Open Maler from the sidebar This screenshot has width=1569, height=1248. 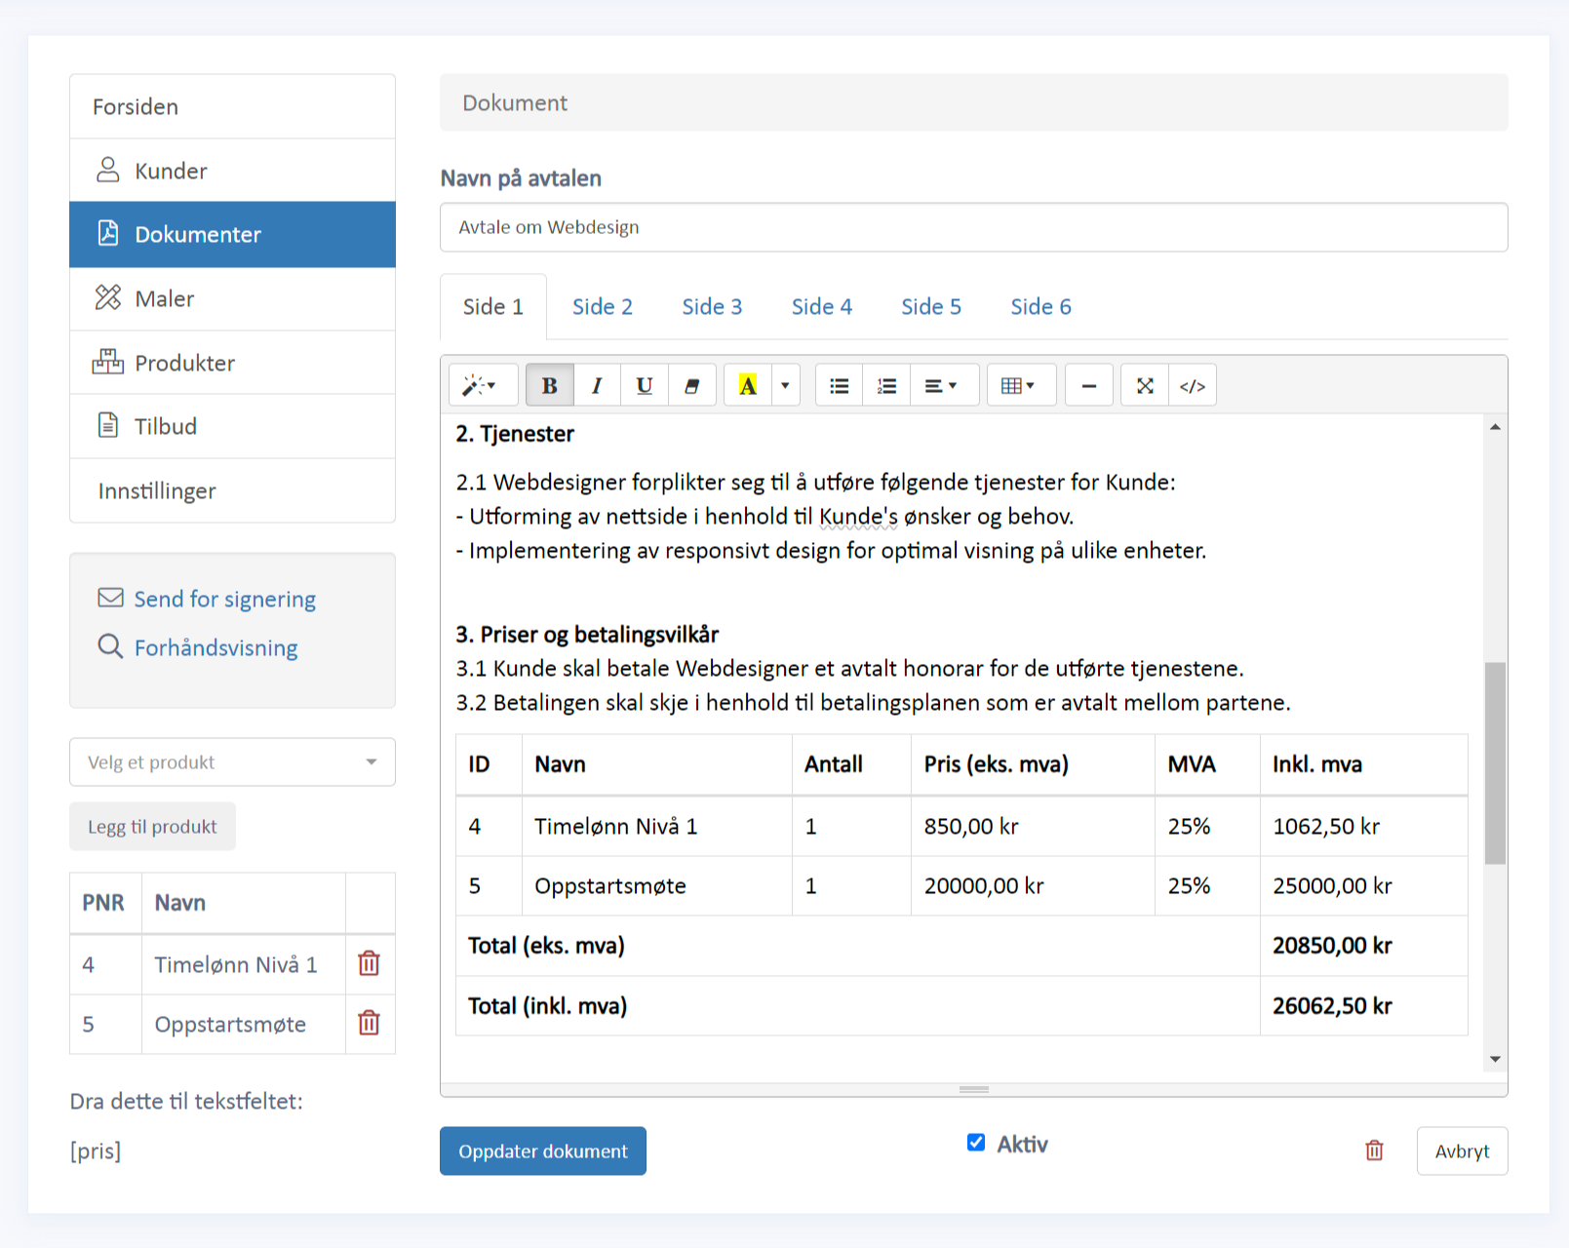[x=233, y=298]
